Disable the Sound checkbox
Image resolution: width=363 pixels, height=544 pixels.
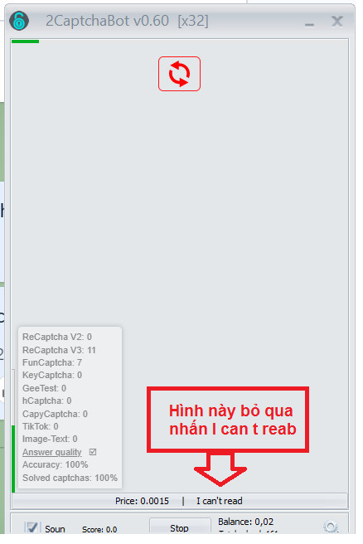[32, 527]
